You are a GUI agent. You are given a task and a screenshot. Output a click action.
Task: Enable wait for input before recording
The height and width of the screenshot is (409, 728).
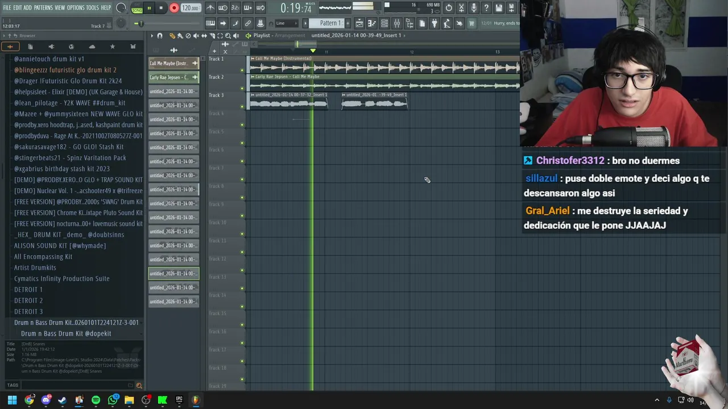click(x=223, y=8)
